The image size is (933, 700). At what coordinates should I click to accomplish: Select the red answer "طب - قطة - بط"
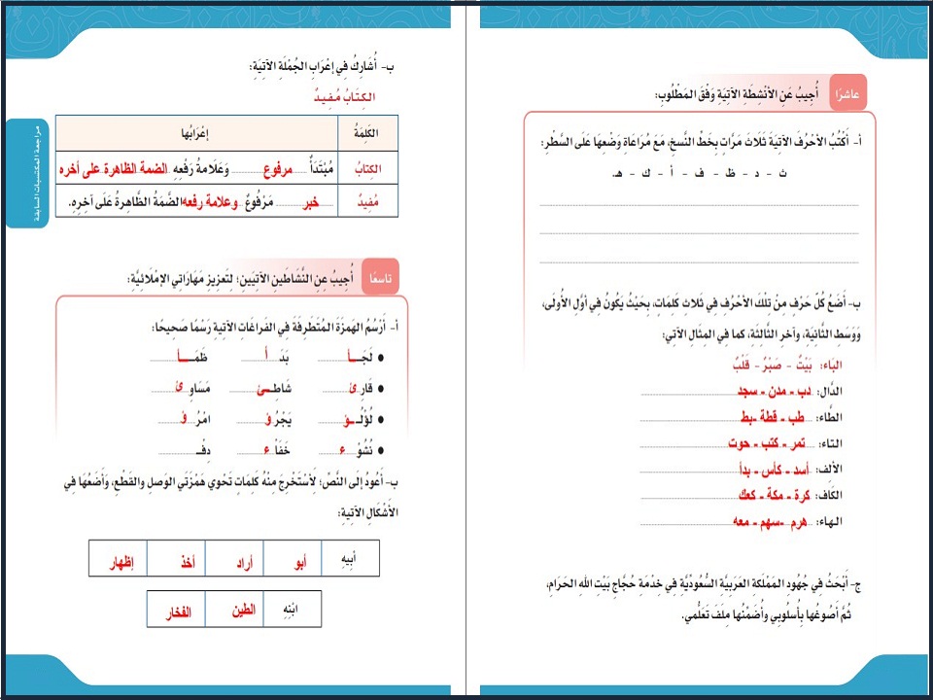(x=773, y=418)
